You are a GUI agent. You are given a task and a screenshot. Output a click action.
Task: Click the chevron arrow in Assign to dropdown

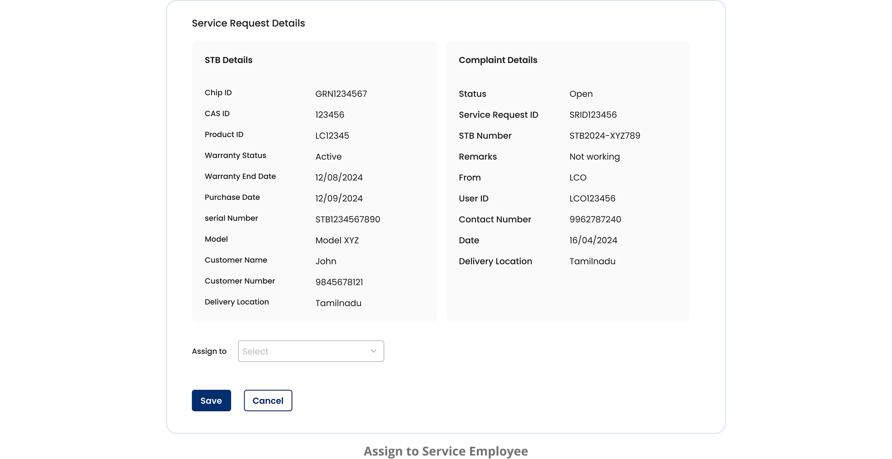coord(373,351)
